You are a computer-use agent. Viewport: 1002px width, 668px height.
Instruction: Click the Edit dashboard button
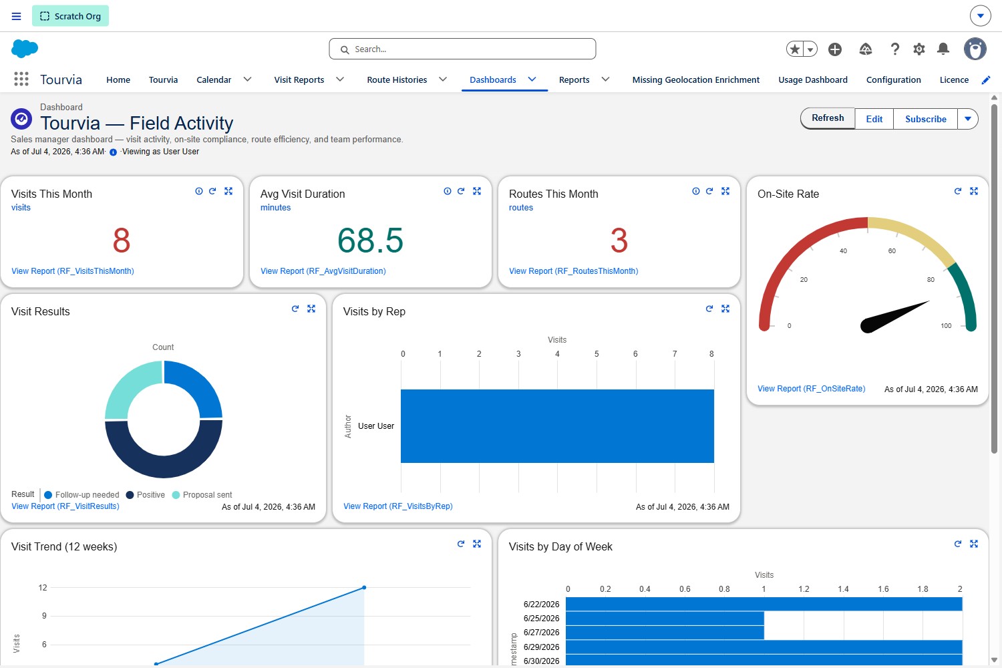coord(874,119)
